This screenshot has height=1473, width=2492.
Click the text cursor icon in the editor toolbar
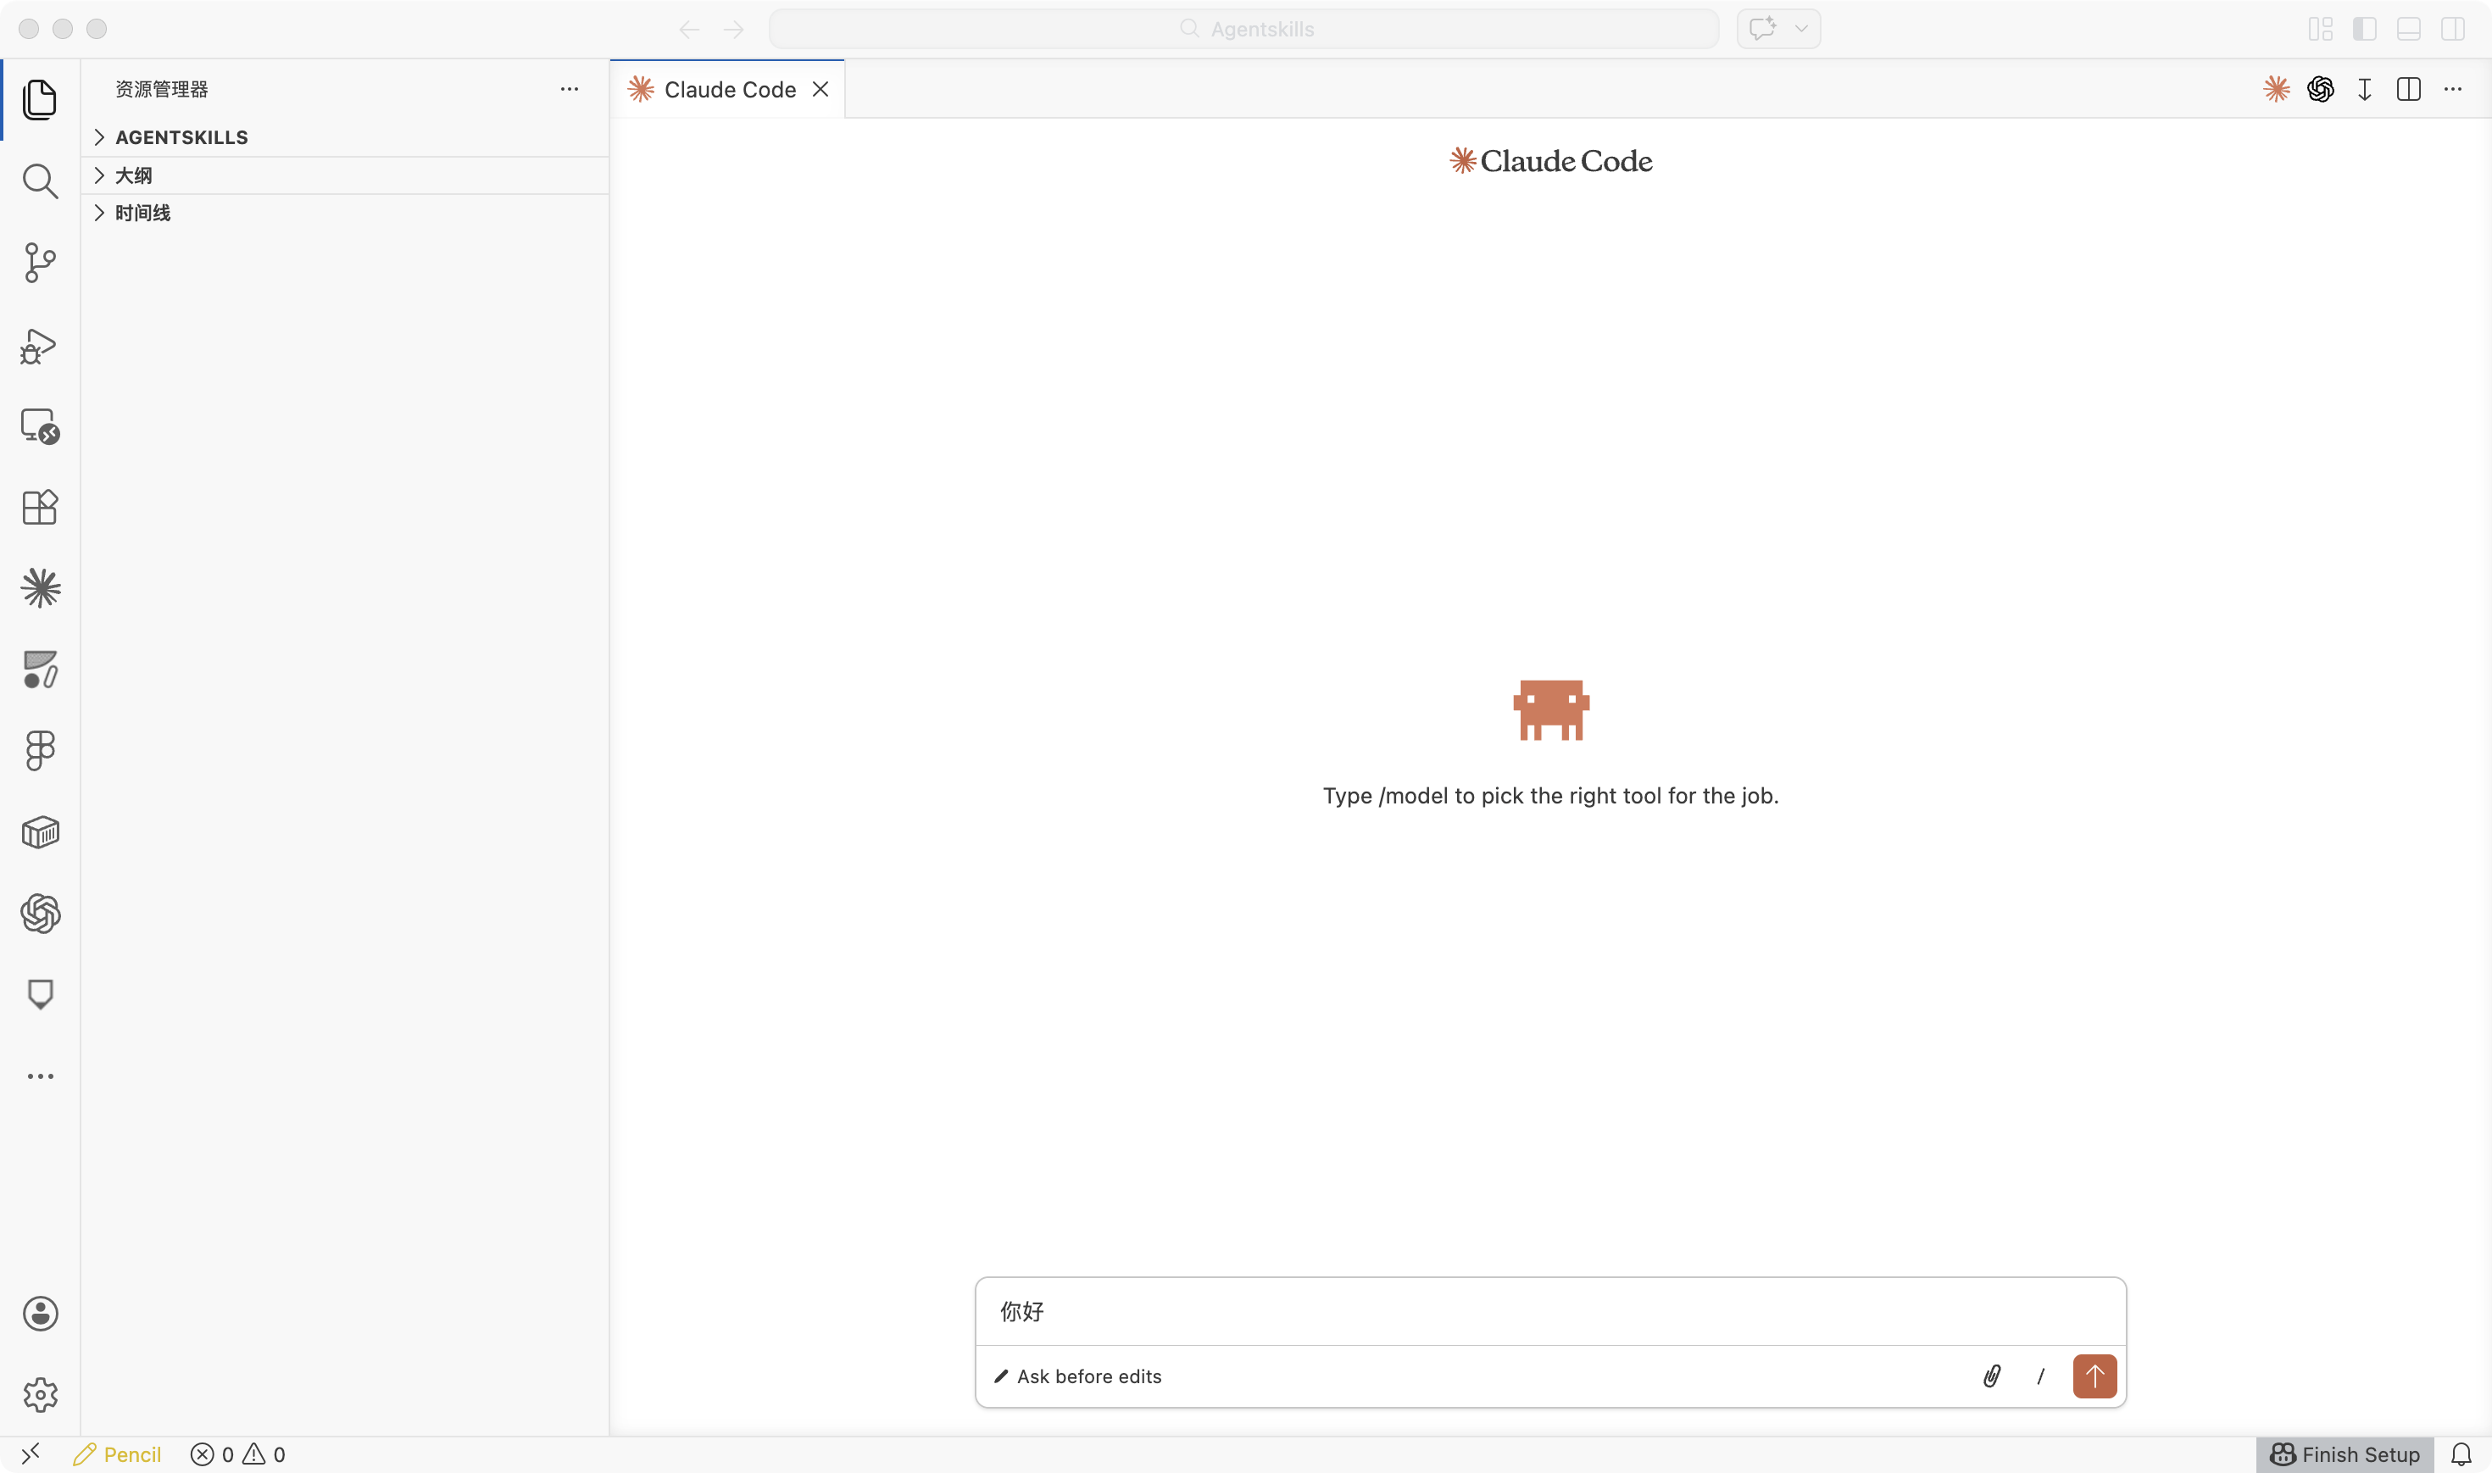pos(2365,89)
